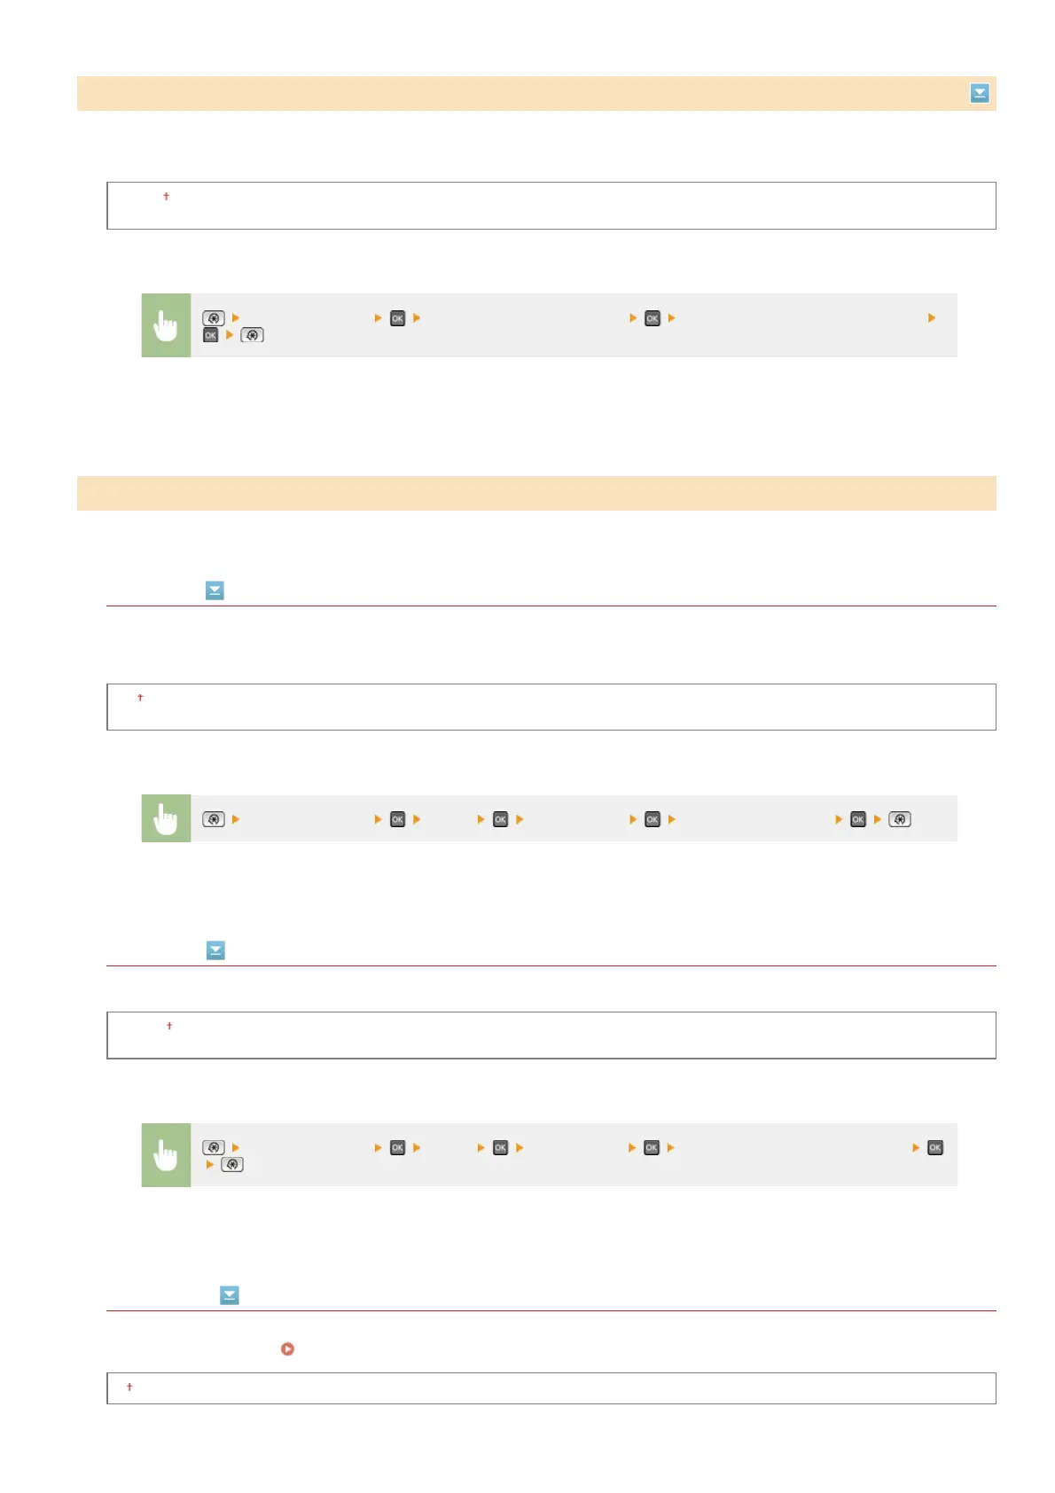Screen dimensions: 1055x1493
Task: Click the menu key ending the middle procedure
Action: tap(899, 819)
